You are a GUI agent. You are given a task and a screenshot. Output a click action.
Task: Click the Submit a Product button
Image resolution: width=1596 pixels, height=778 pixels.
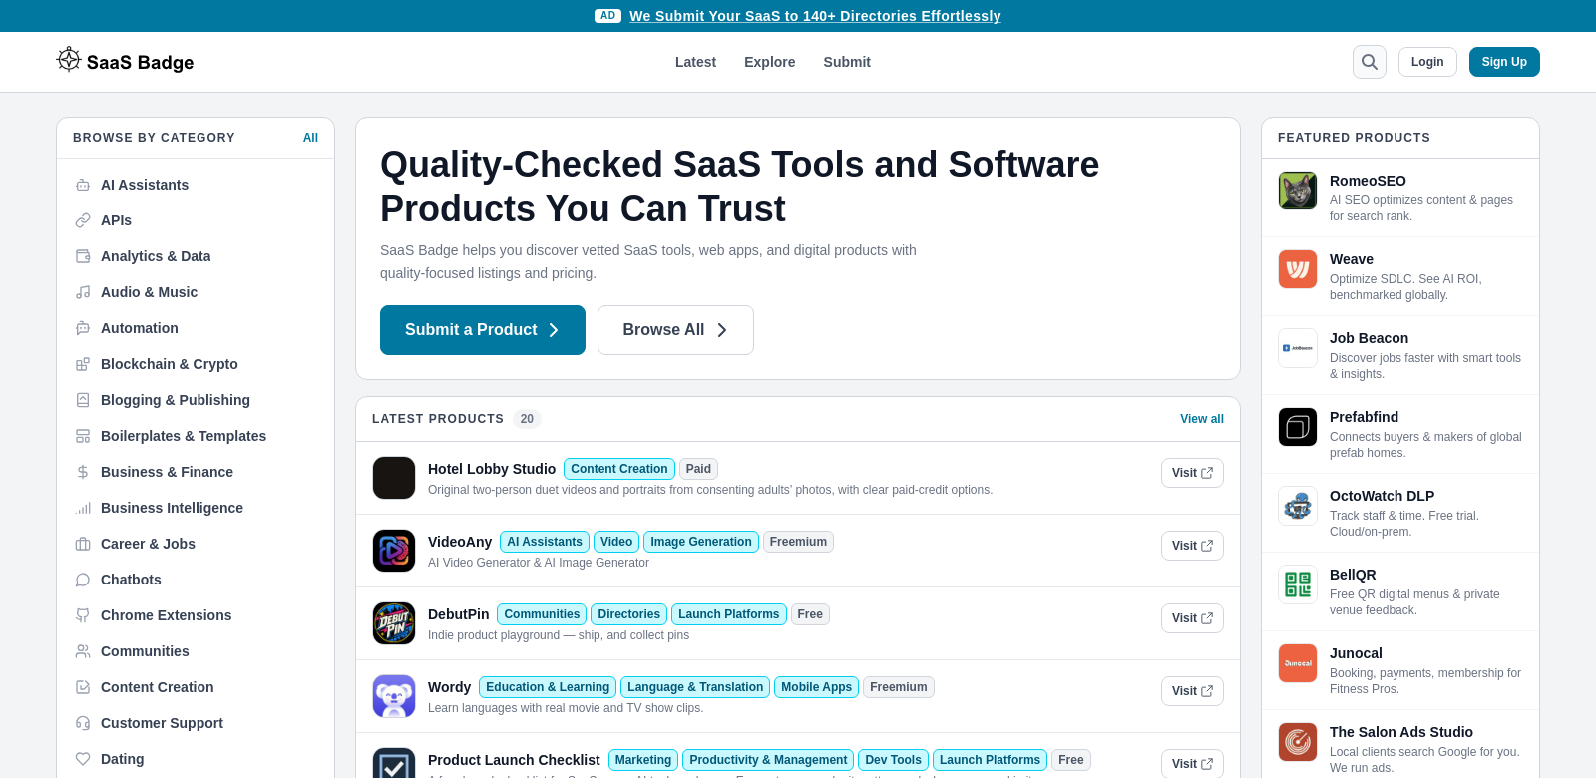click(483, 330)
